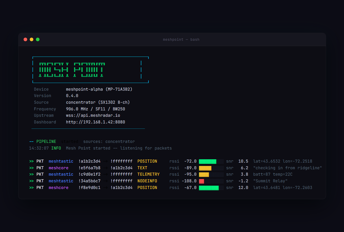344x232 pixels.
Task: Click the rssi value "-89.0"
Action: coord(190,168)
